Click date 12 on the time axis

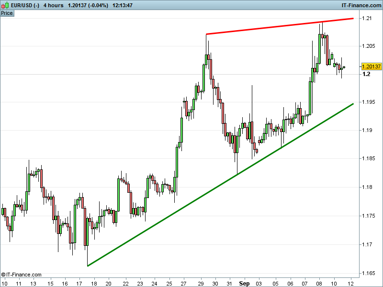pyautogui.click(x=351, y=284)
